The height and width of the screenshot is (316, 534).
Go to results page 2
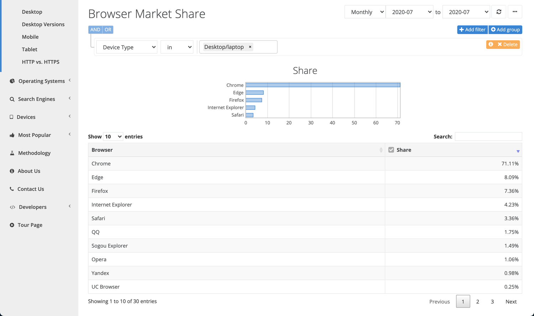[477, 301]
